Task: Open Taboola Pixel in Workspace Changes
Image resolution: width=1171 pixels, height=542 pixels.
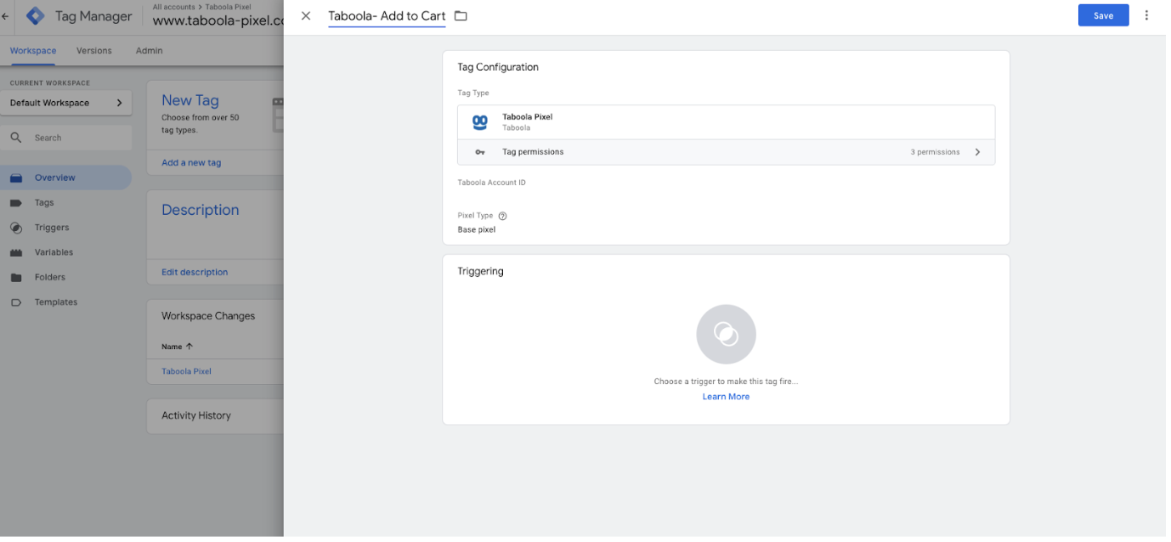Action: coord(186,371)
